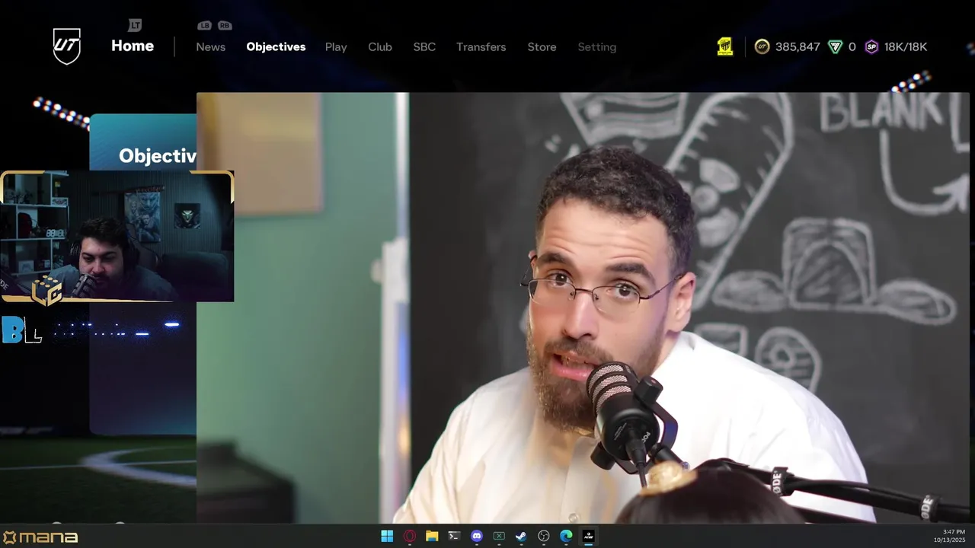This screenshot has width=975, height=548.
Task: Click the UT shield logo
Action: 67,46
